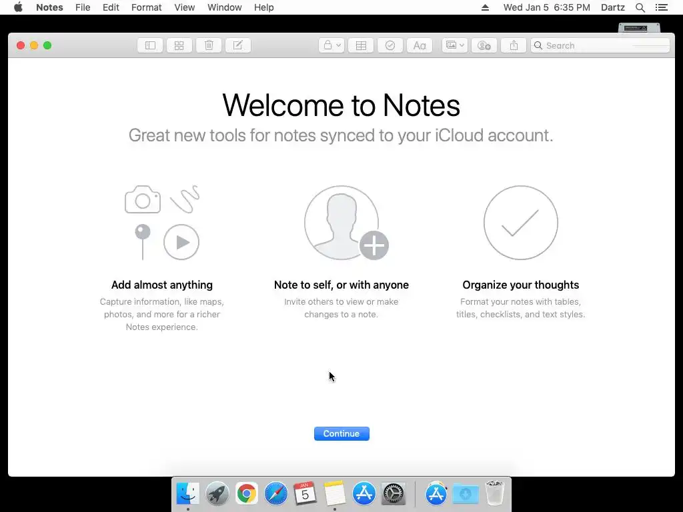683x512 pixels.
Task: Switch to attachments grid view
Action: 179,45
